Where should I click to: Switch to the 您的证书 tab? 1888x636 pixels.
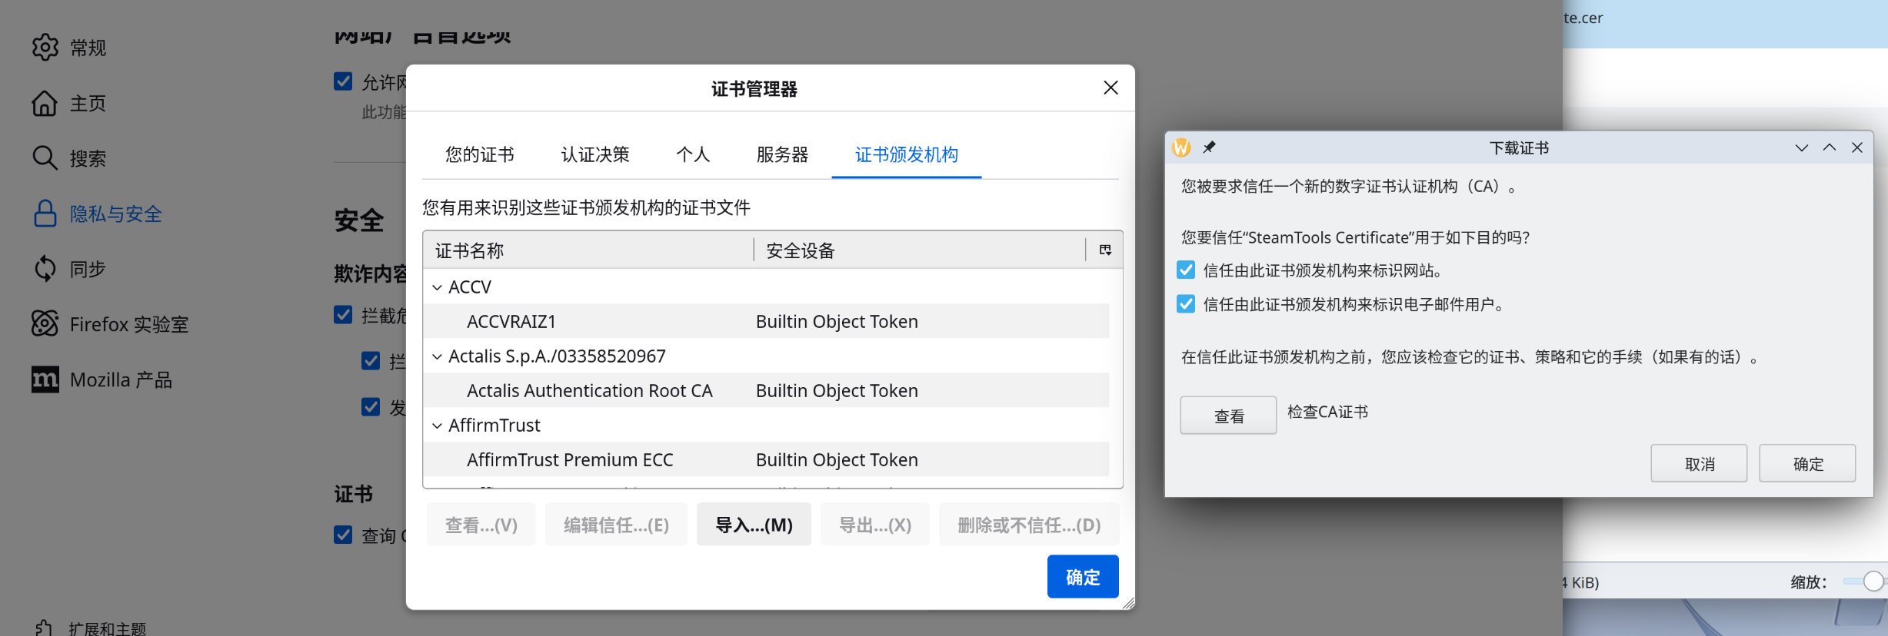(x=480, y=154)
